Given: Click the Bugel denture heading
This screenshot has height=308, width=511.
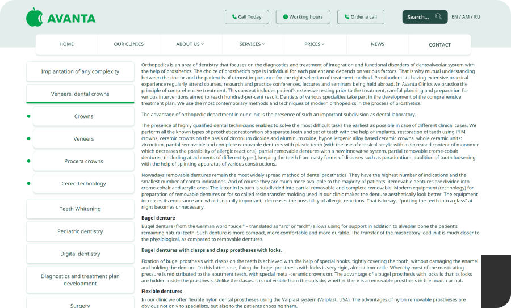Looking at the screenshot, I should [158, 218].
